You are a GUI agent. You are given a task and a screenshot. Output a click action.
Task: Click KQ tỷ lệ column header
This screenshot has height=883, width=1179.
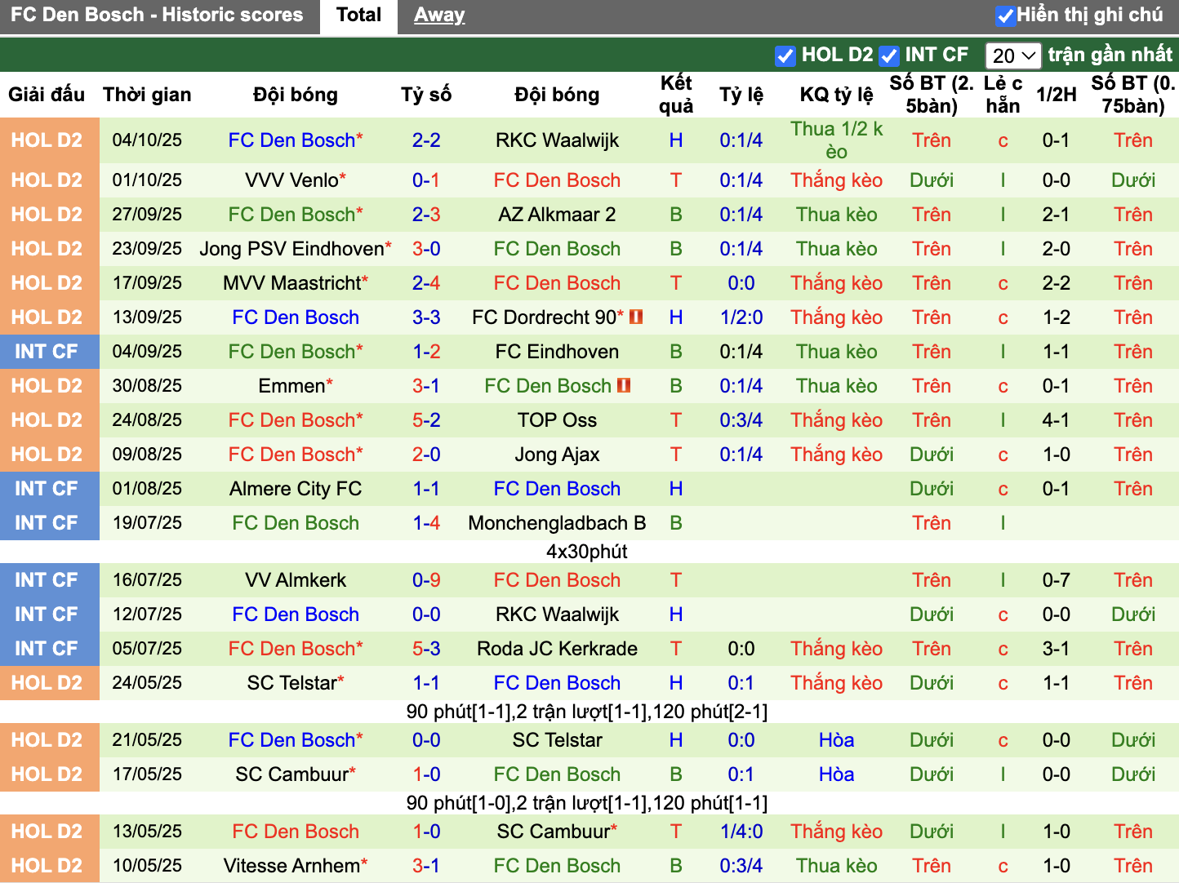coord(836,95)
